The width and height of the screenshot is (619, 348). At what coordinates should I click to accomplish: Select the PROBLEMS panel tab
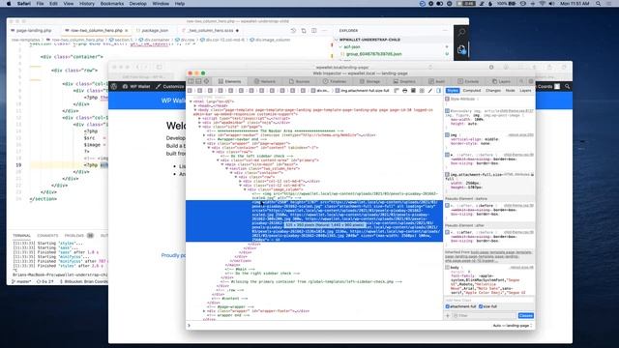(74, 236)
